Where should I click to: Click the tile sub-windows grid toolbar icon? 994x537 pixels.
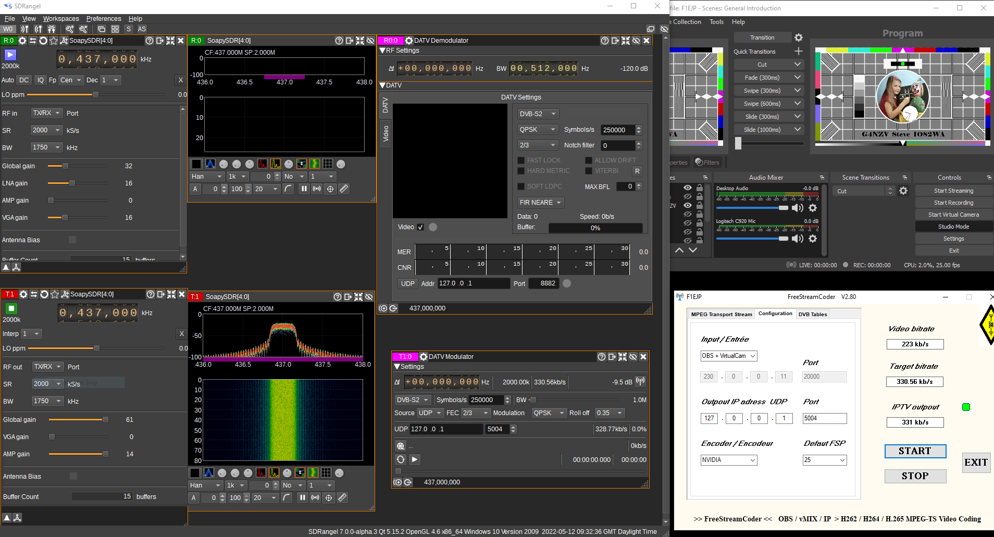tap(115, 29)
